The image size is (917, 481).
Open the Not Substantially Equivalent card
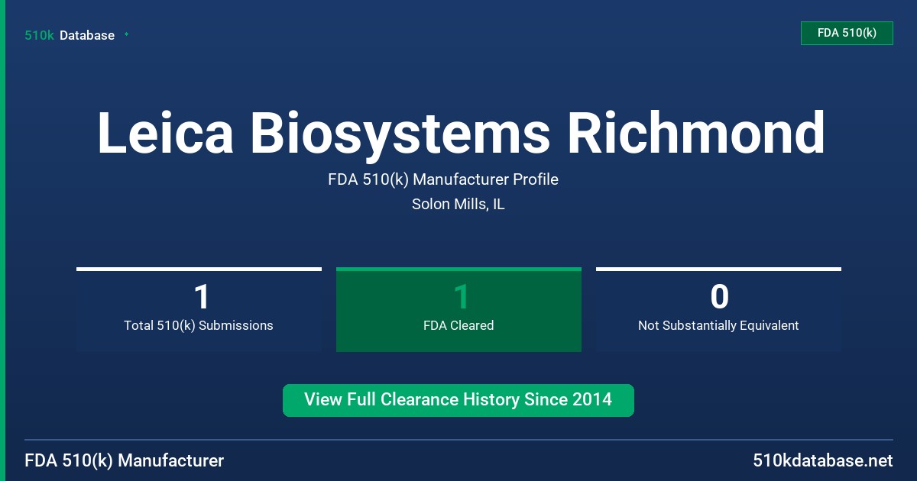click(x=718, y=310)
